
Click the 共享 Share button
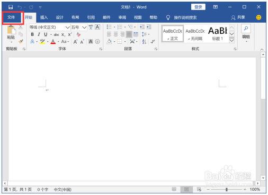pyautogui.click(x=238, y=17)
